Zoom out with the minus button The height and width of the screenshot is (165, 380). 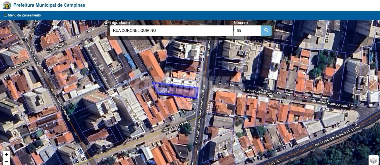(x=6, y=161)
